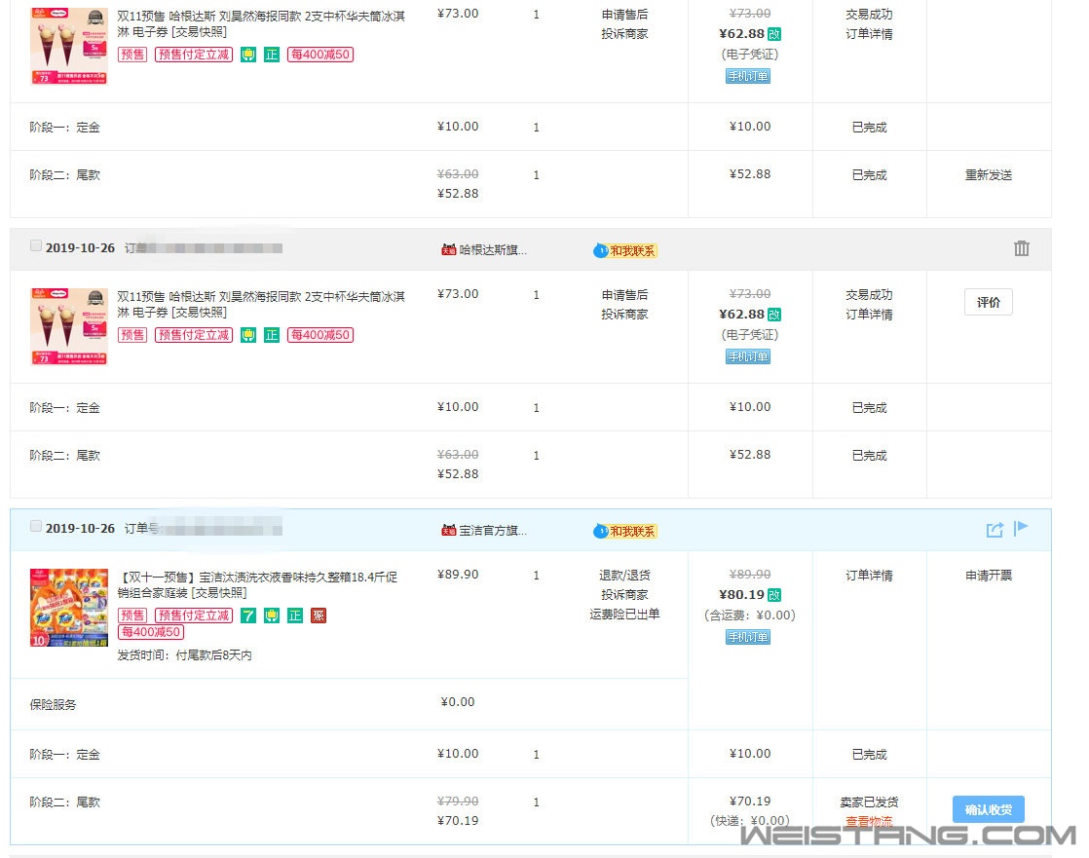Click green 正 icon in top ice cream item
The width and height of the screenshot is (1089, 858).
click(x=272, y=55)
